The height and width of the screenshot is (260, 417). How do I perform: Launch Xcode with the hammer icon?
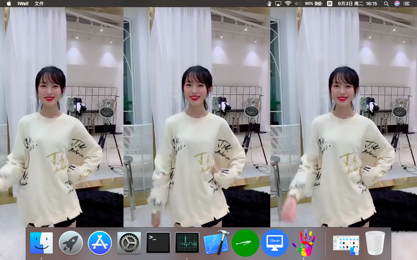pyautogui.click(x=216, y=243)
